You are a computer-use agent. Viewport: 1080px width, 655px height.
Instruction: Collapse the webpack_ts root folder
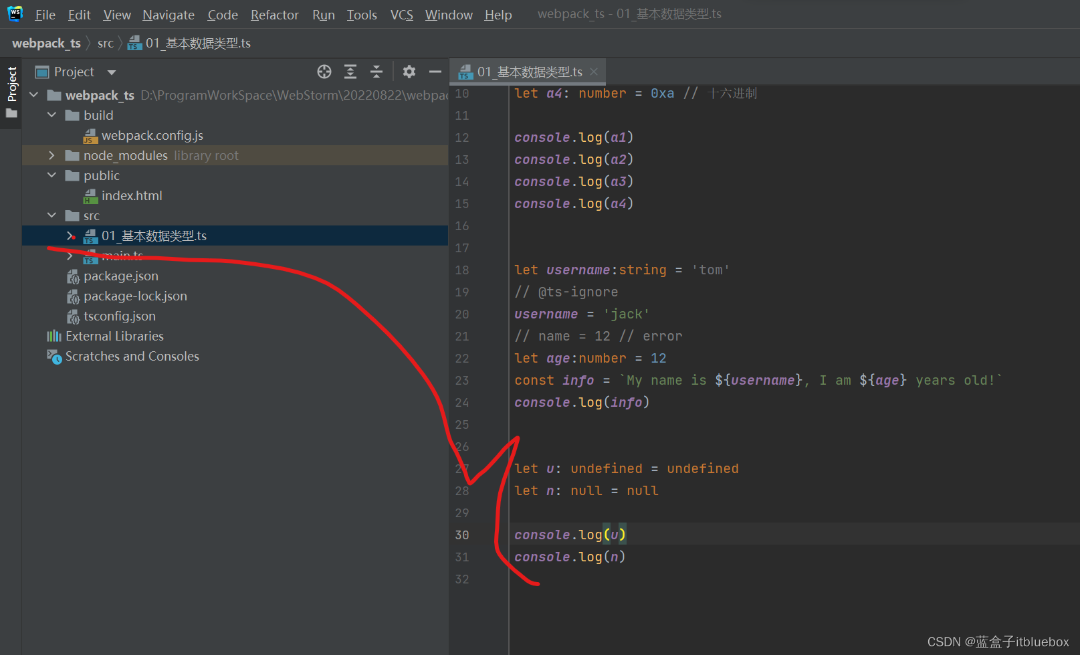tap(34, 95)
